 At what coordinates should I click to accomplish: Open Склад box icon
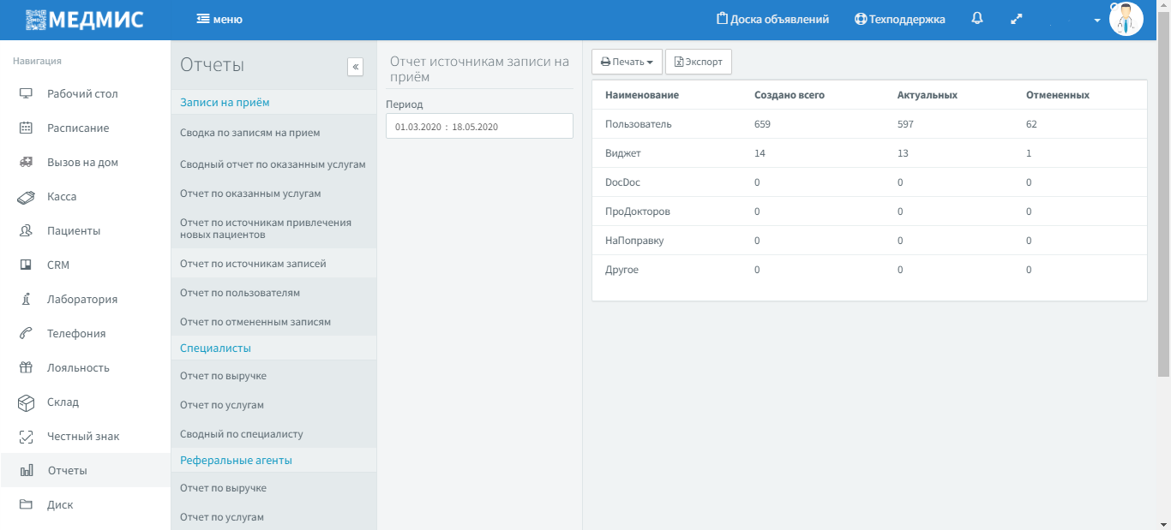(x=26, y=402)
